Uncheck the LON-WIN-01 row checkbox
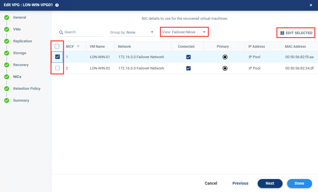318x192 pixels. (x=58, y=57)
